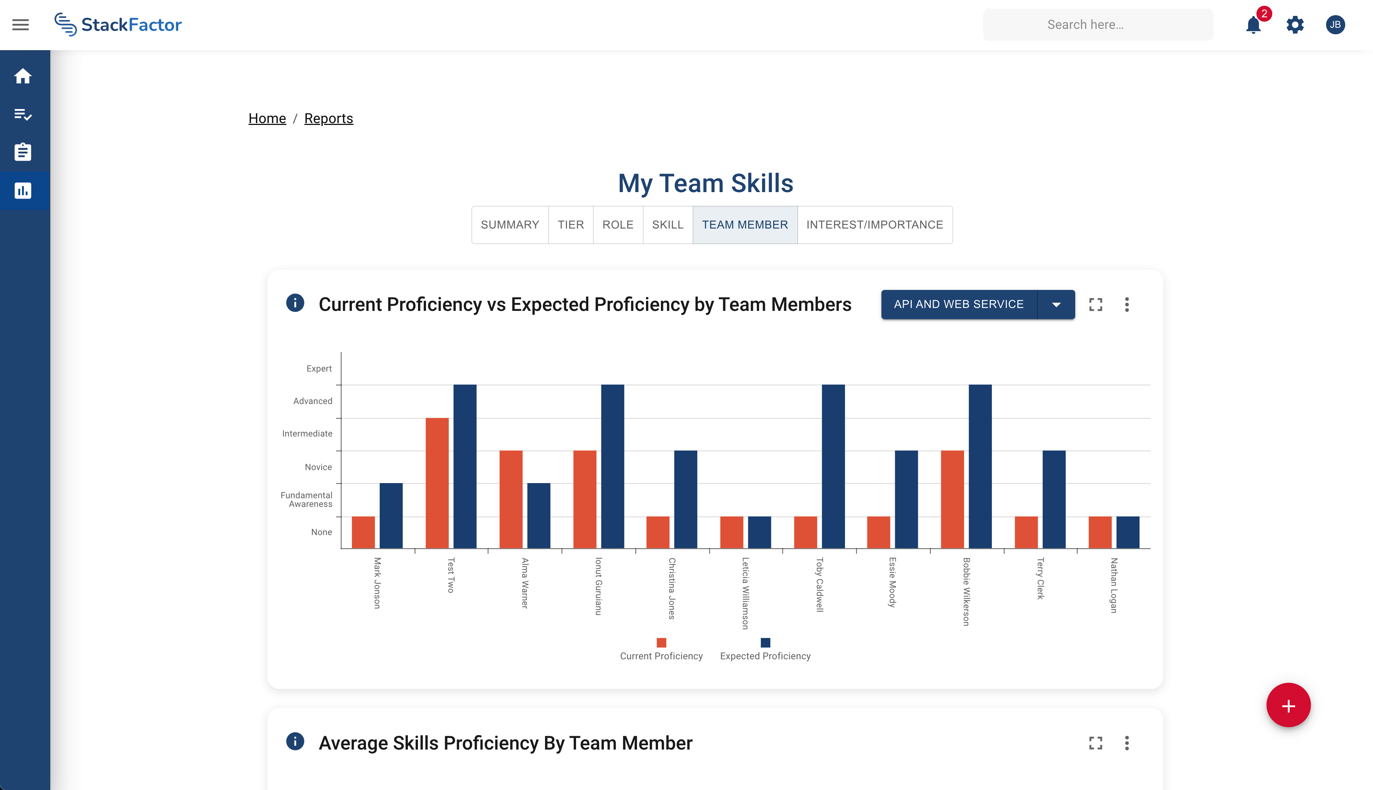1373x790 pixels.
Task: Click inside the search field
Action: 1098,25
